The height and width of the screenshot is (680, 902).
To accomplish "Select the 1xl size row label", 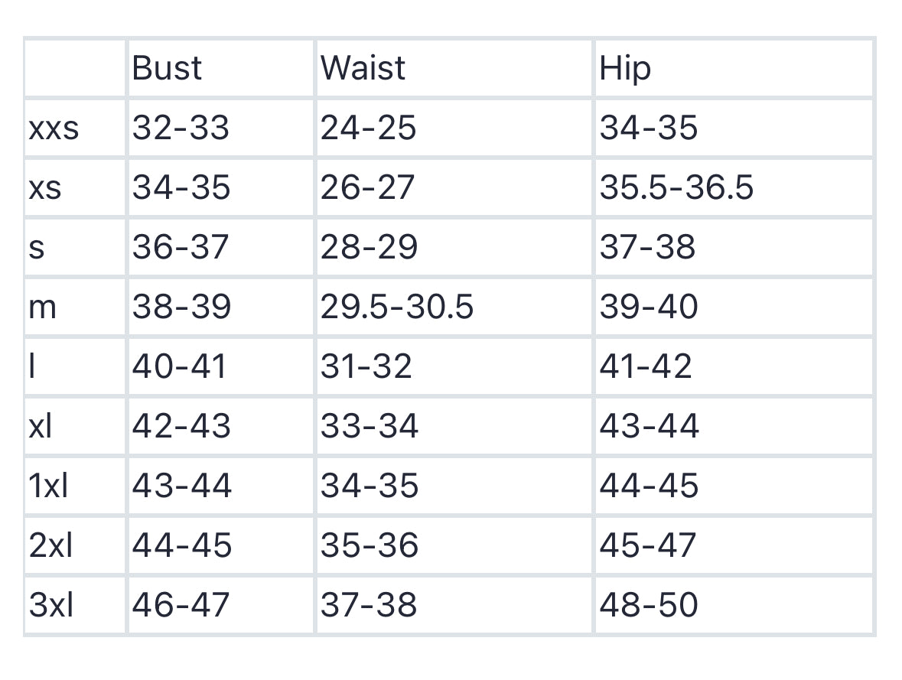I will point(48,486).
